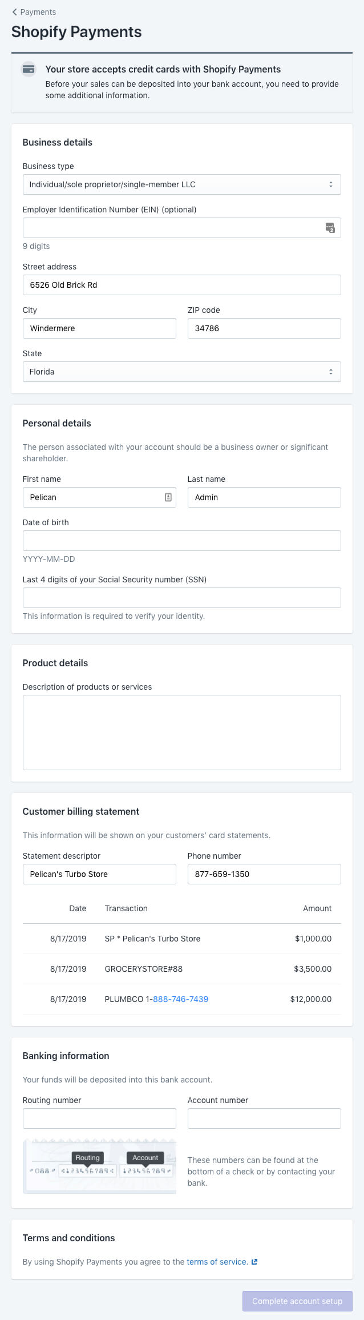
Task: Click Complete account setup button
Action: (x=297, y=1301)
